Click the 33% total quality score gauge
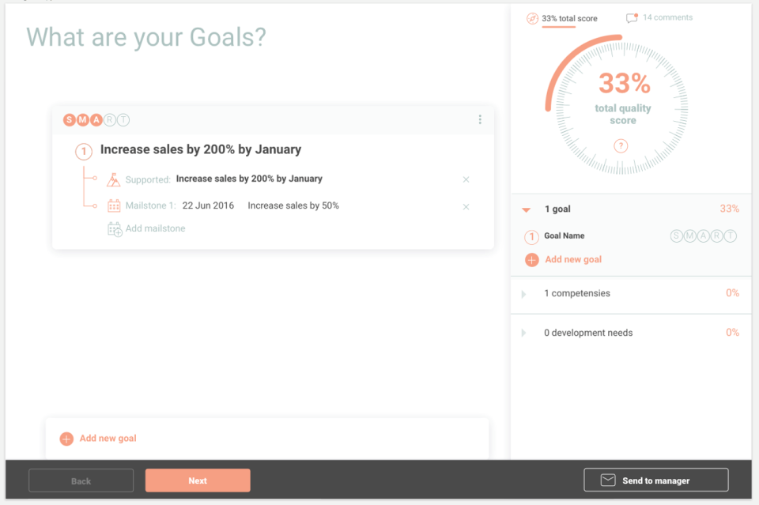Screen dimensions: 759x505 tap(617, 104)
